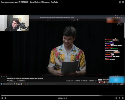Click the streamer webcam overlay

(x=14, y=23)
